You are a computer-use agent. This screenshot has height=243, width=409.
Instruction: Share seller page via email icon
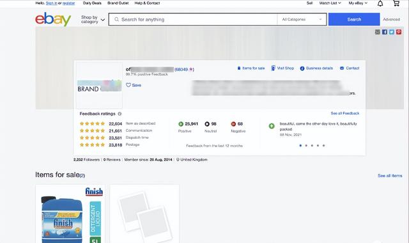(378, 32)
